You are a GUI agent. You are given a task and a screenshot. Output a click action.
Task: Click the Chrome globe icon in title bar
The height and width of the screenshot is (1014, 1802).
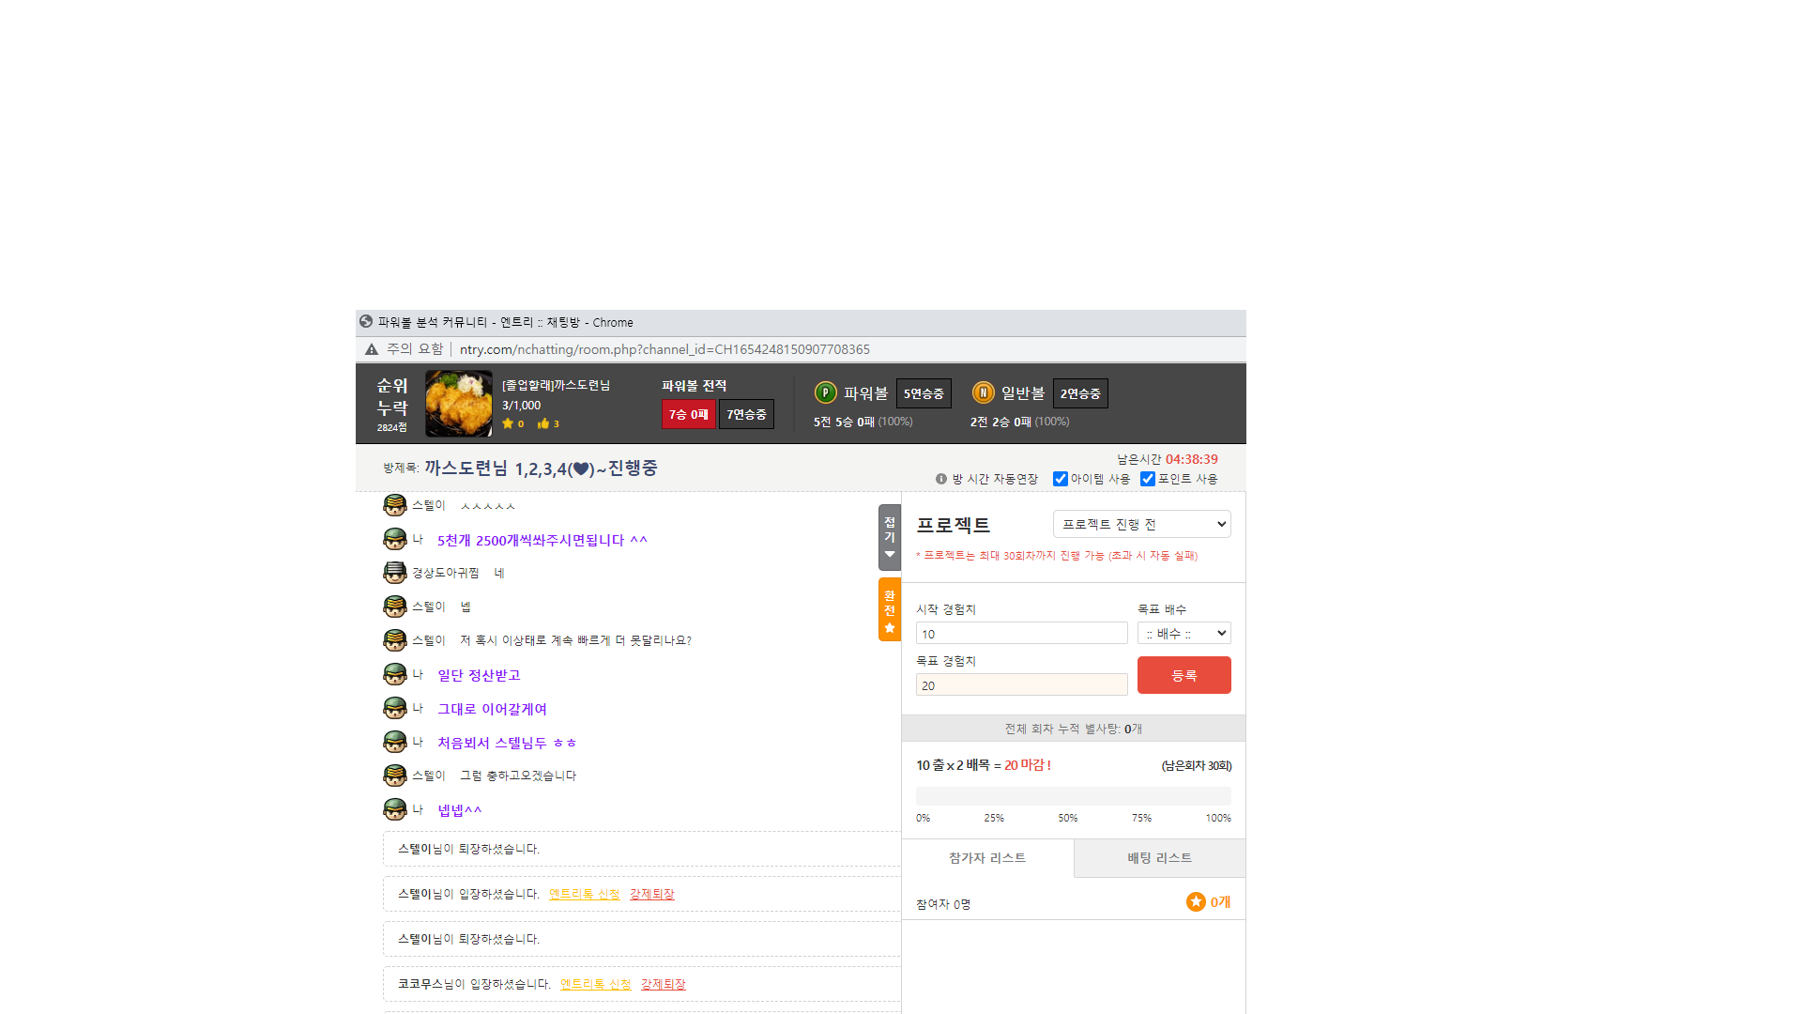[x=366, y=321]
